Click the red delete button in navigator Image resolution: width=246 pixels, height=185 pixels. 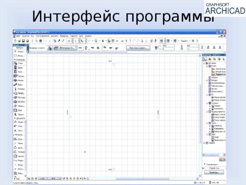coord(224,160)
